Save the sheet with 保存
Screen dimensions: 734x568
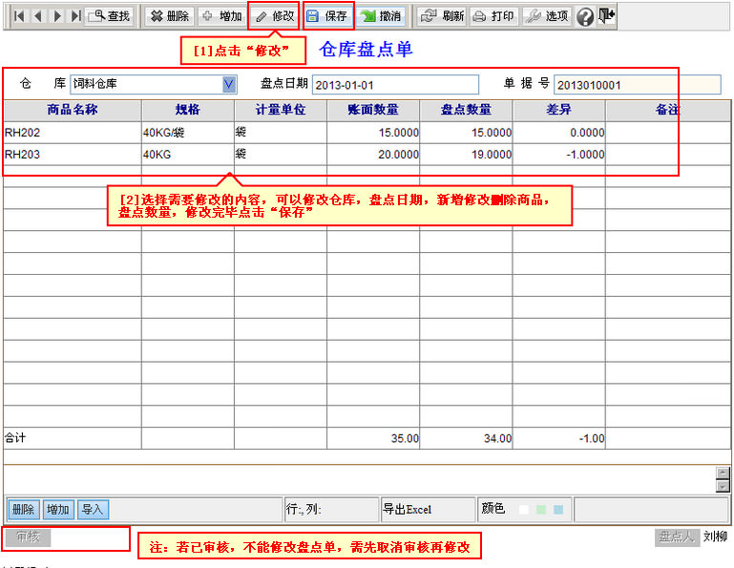(327, 16)
